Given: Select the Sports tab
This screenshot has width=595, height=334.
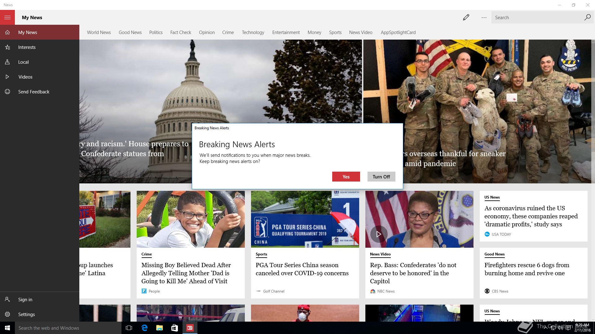Looking at the screenshot, I should tap(335, 32).
